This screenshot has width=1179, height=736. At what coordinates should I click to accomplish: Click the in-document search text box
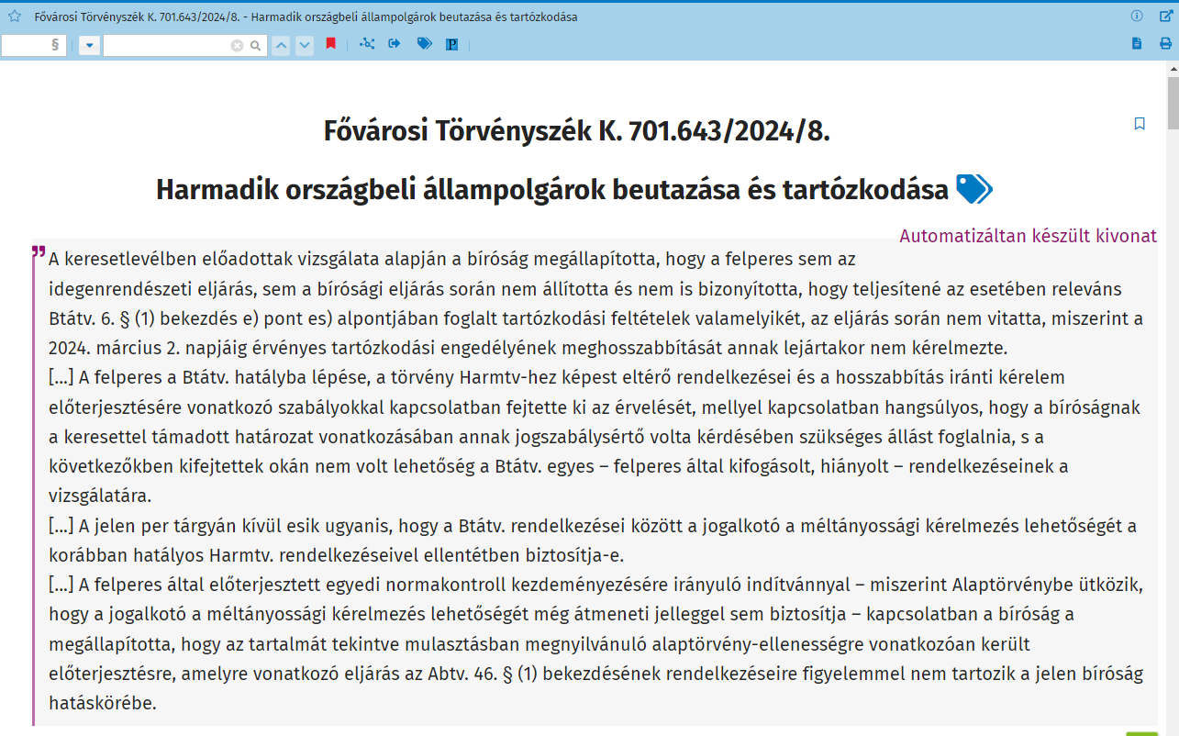165,45
